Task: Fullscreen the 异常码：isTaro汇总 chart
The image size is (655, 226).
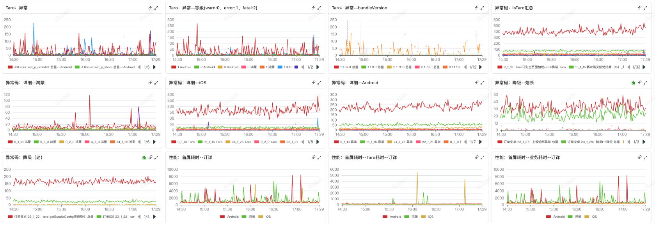Action: tap(645, 8)
